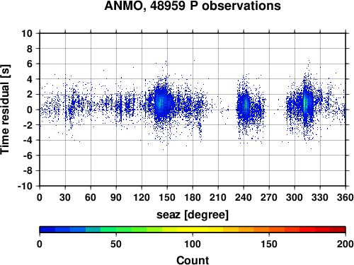The width and height of the screenshot is (354, 265).
Task: Click the data cluster near azimuth 240
Action: pos(246,105)
